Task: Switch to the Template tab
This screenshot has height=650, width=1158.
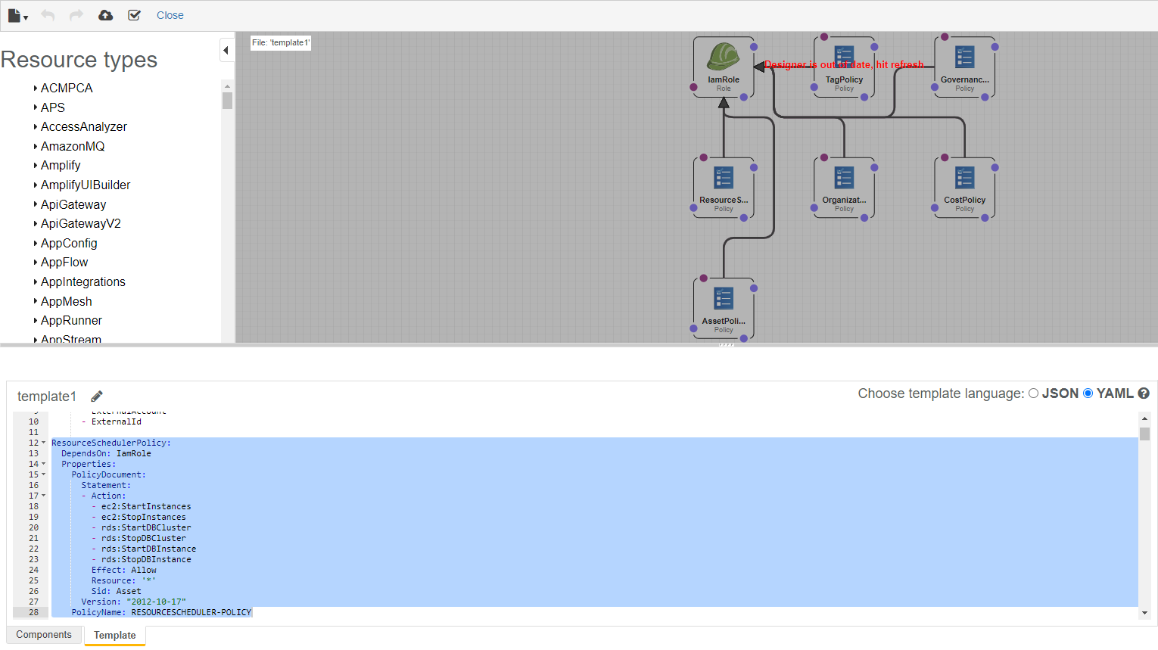Action: pos(115,636)
